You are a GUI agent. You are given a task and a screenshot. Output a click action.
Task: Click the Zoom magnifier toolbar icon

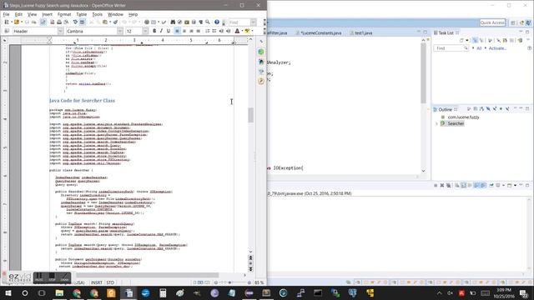click(x=208, y=22)
